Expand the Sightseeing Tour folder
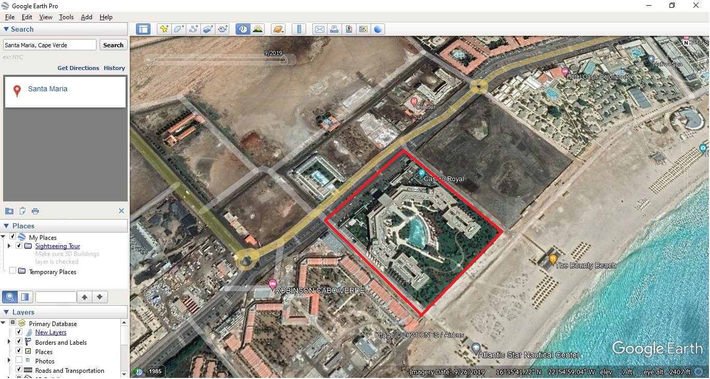Viewport: 710px width, 379px height. pyautogui.click(x=9, y=246)
